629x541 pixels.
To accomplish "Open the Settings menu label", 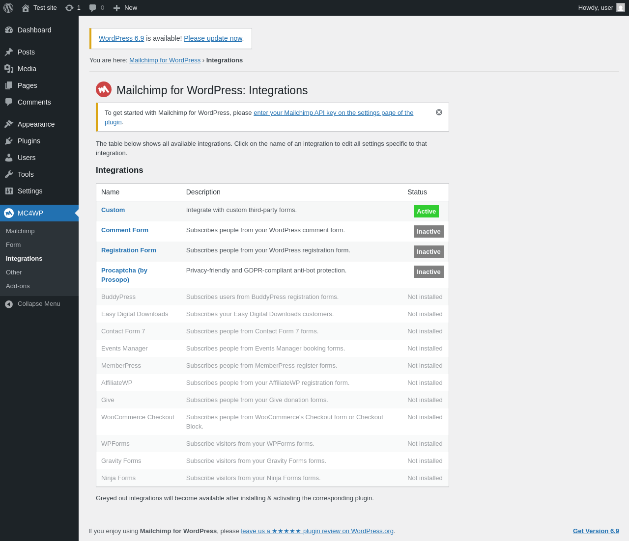I will tap(30, 191).
